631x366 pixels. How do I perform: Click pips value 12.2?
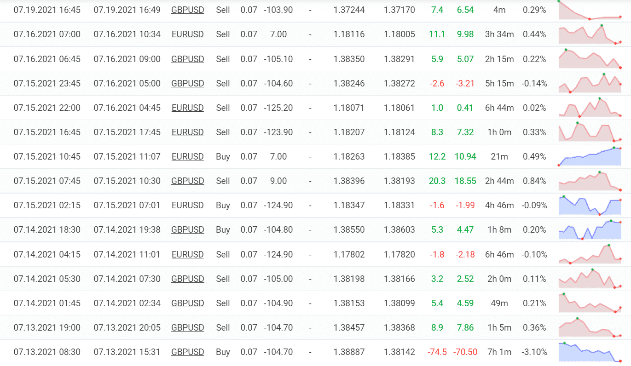click(x=437, y=156)
